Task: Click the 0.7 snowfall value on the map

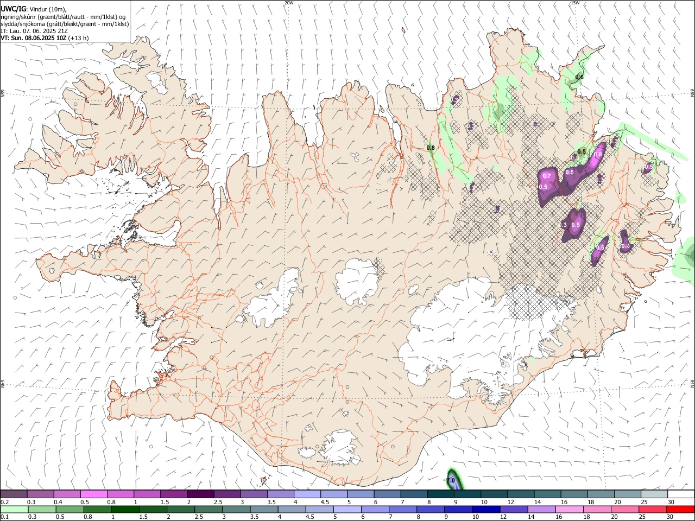Action: [547, 176]
